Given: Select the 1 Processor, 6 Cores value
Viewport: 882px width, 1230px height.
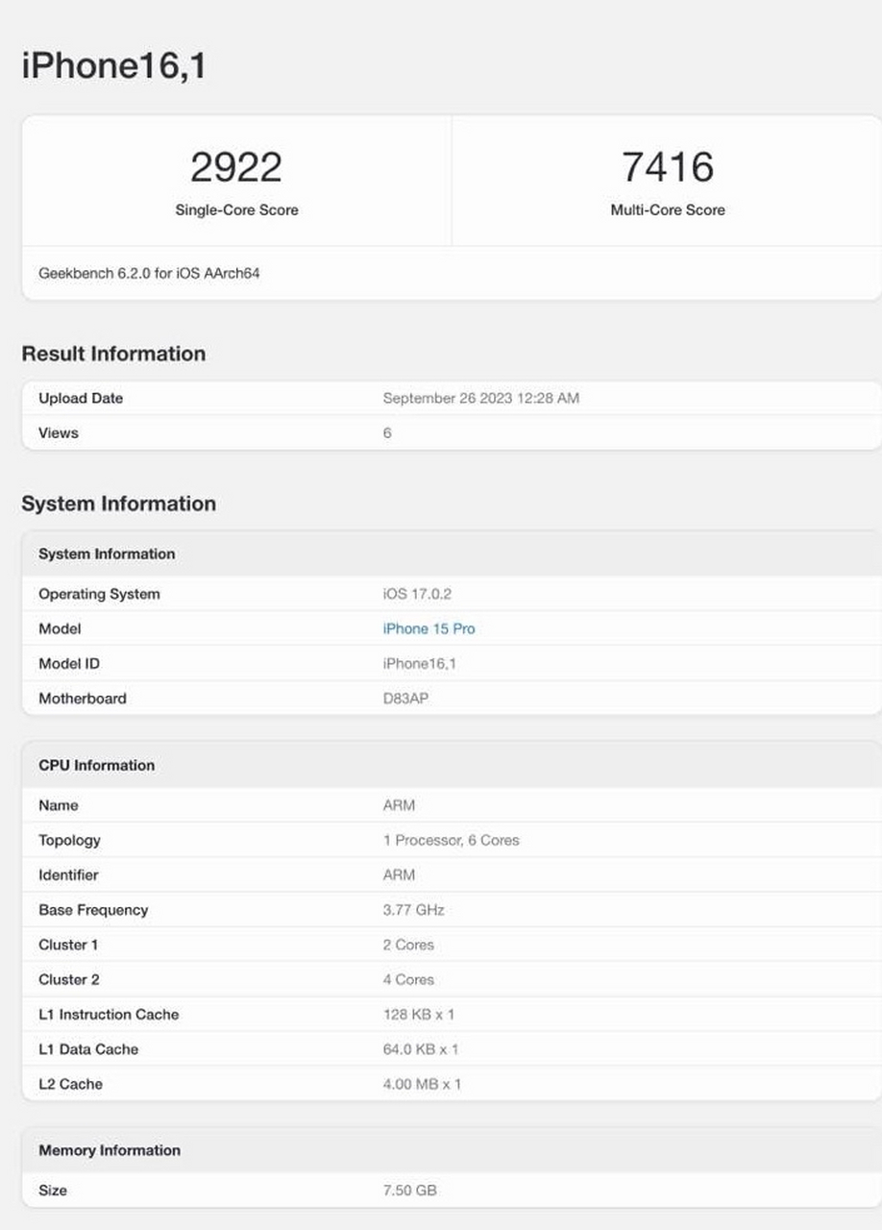Looking at the screenshot, I should point(451,840).
